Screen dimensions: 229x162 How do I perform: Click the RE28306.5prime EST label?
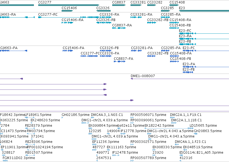[x=39, y=142]
